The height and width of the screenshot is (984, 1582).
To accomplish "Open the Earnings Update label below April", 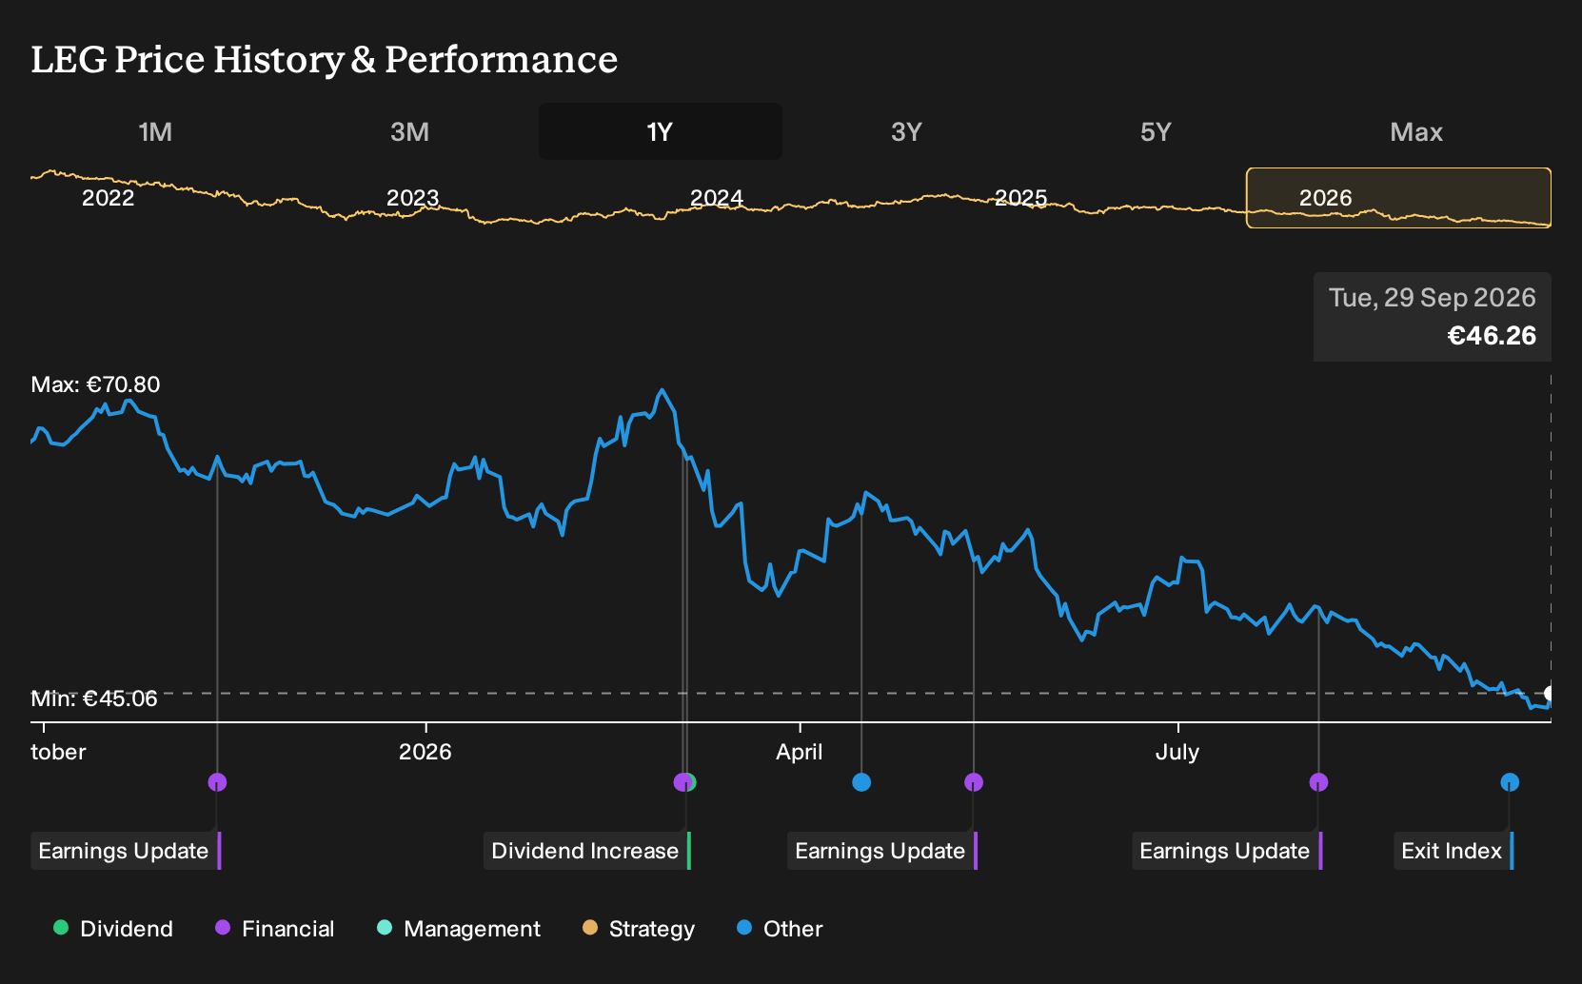I will click(x=882, y=851).
